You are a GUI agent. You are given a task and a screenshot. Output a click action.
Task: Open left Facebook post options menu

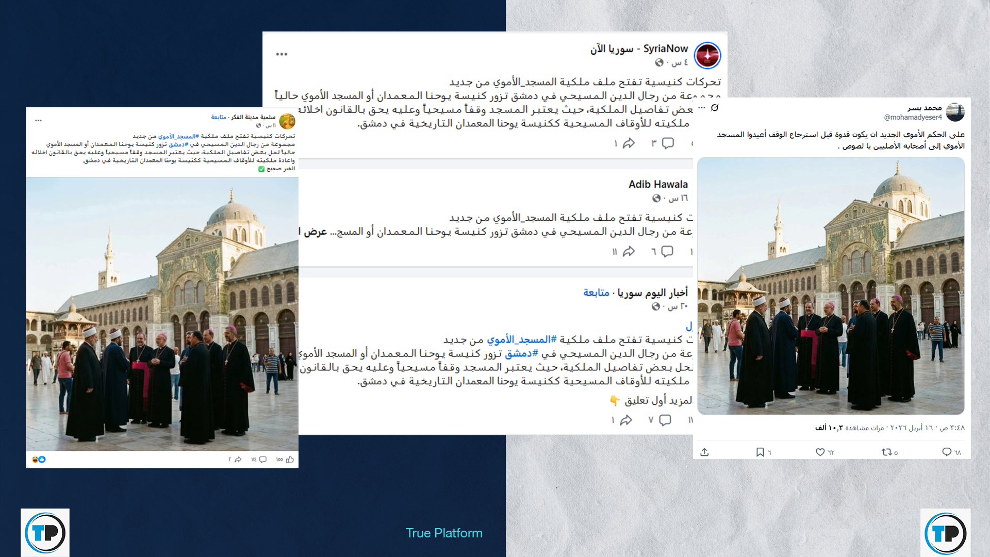click(x=39, y=120)
